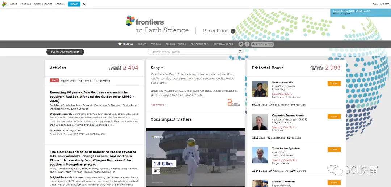Open article about Red Sea earthquake swarms

pyautogui.click(x=92, y=97)
